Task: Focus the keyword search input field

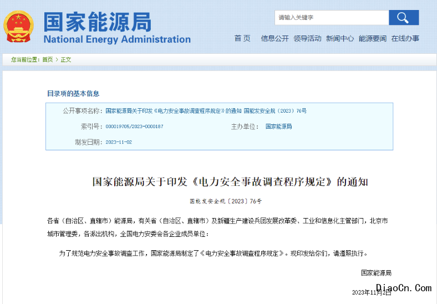Action: 332,18
